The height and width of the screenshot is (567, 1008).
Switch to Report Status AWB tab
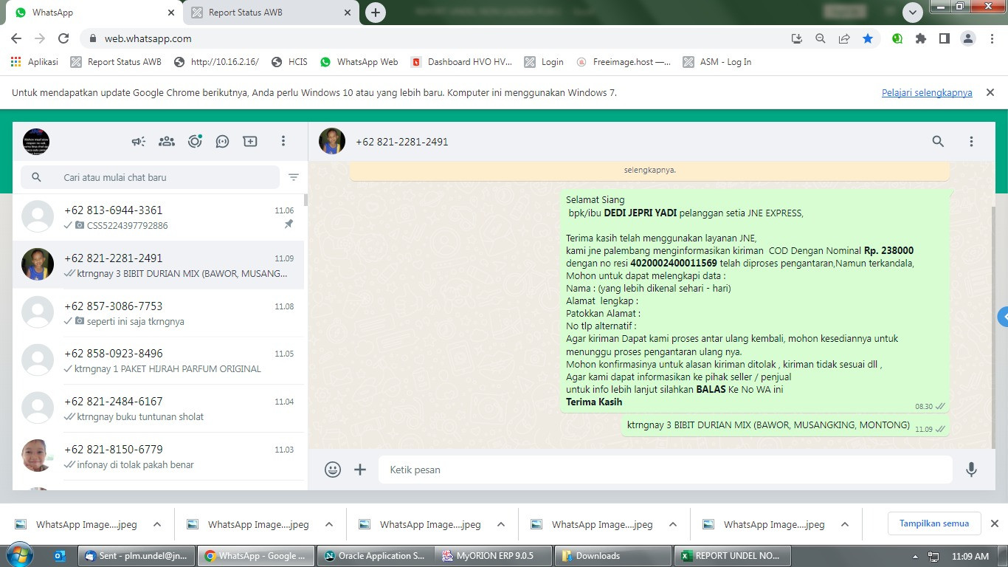click(271, 13)
